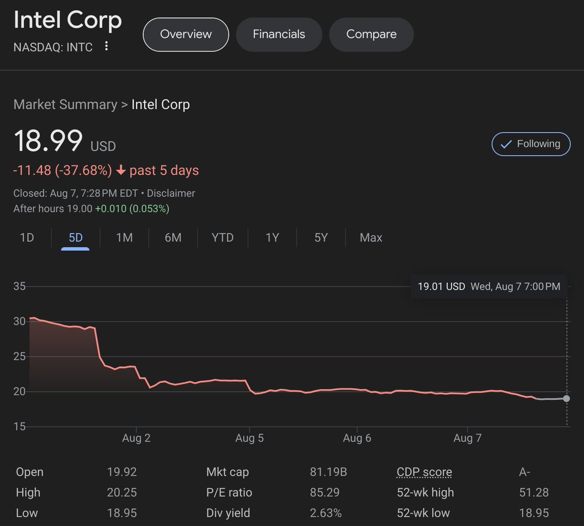Click the CDP score value A-
584x526 pixels.
pyautogui.click(x=525, y=472)
